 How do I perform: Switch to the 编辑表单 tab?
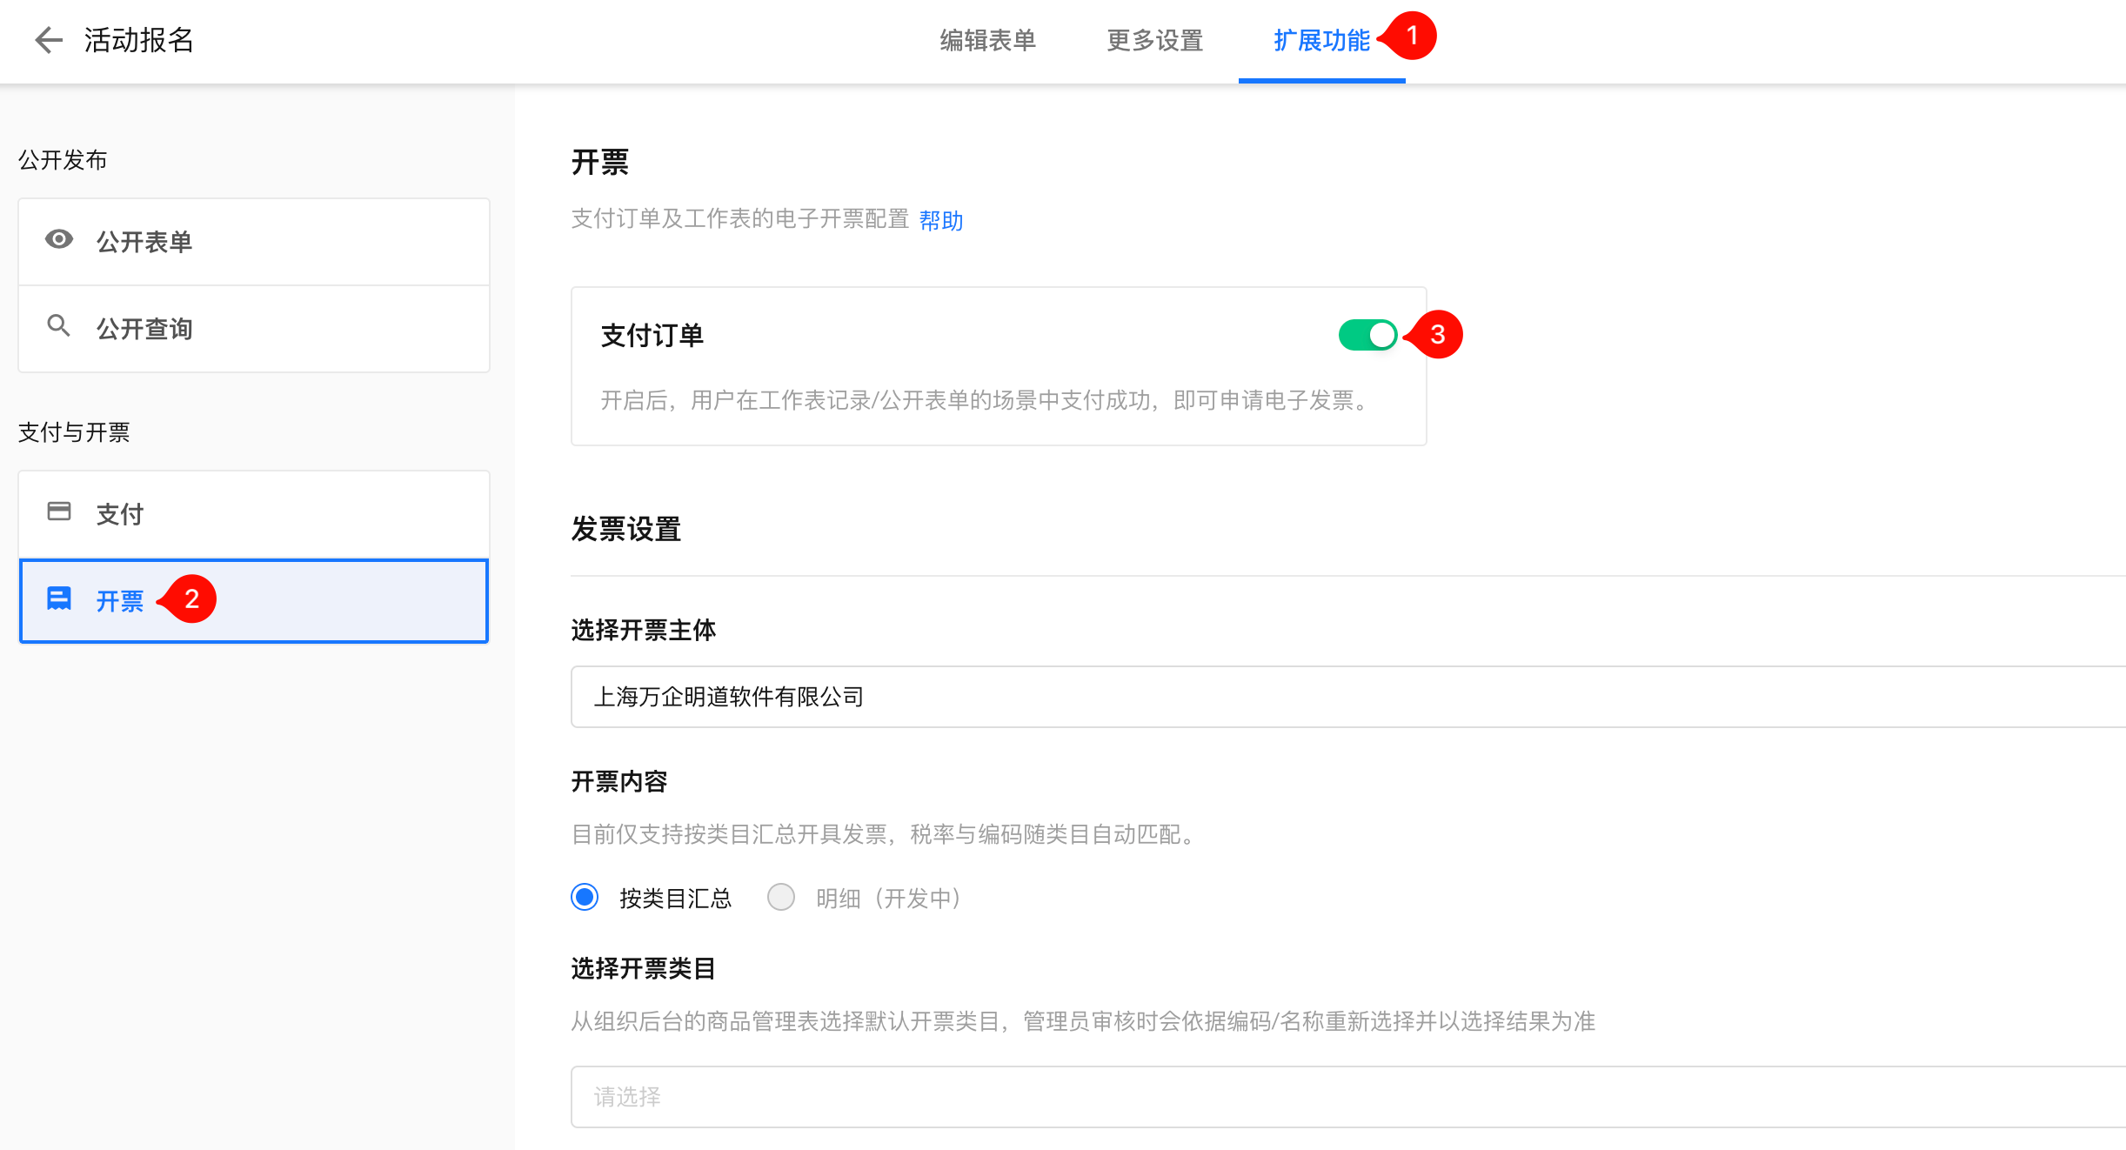click(x=987, y=41)
